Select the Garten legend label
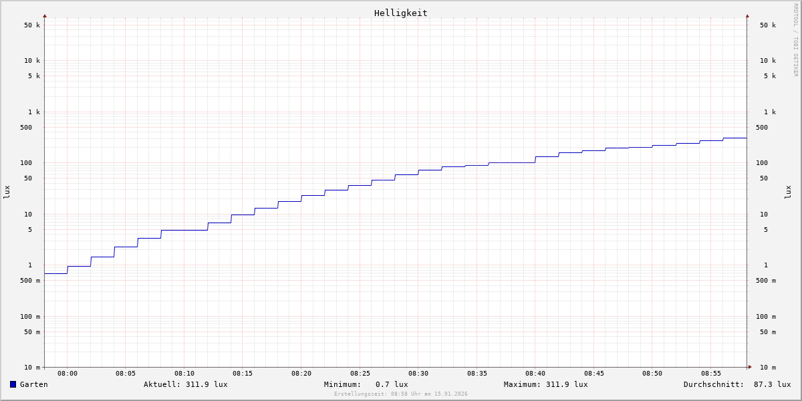 coord(33,384)
